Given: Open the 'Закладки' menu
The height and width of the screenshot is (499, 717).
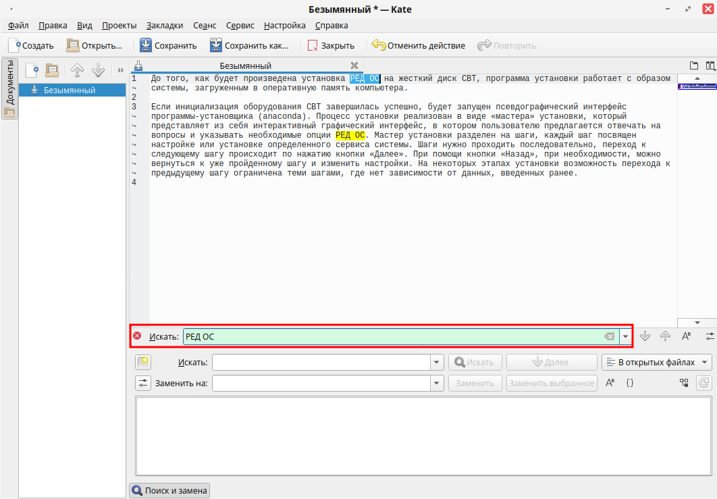Looking at the screenshot, I should [165, 26].
